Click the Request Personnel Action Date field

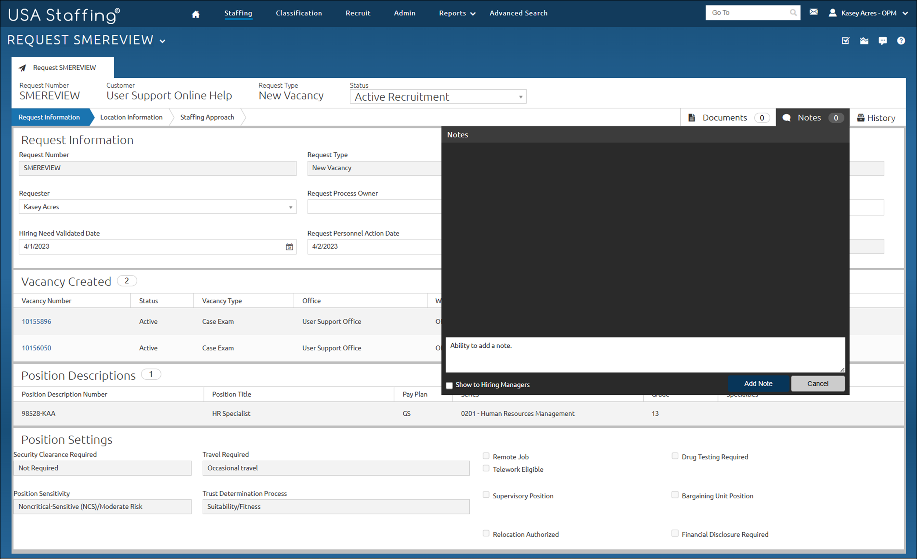374,246
